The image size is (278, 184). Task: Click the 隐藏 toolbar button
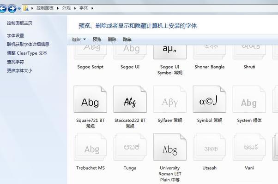(x=127, y=40)
